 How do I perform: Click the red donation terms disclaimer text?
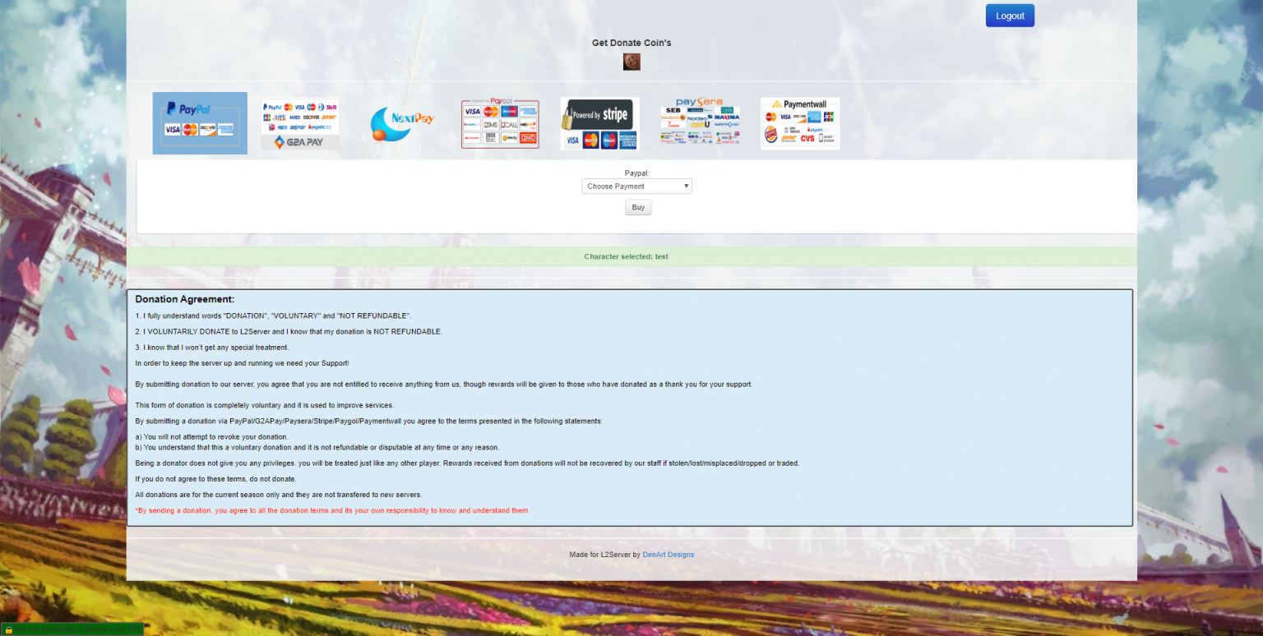pos(332,510)
